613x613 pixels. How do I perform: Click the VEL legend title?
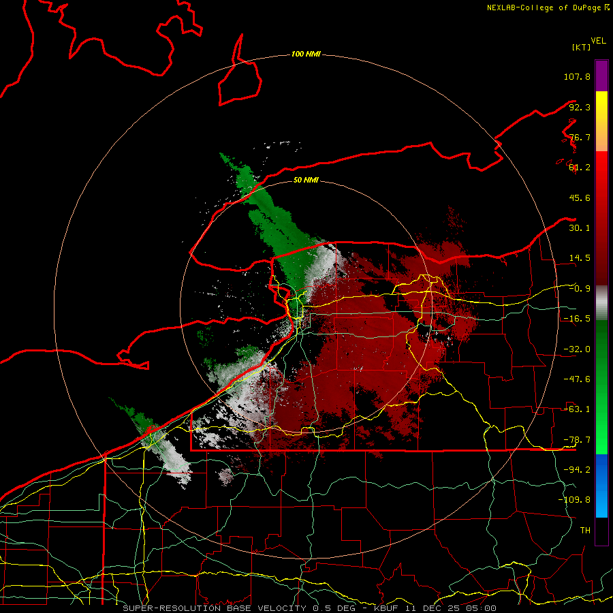pos(598,40)
